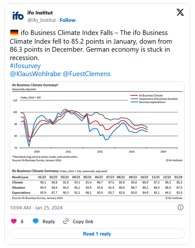Click the ifo Institut profile avatar
Image resolution: width=195 pixels, height=248 pixels.
pyautogui.click(x=18, y=16)
